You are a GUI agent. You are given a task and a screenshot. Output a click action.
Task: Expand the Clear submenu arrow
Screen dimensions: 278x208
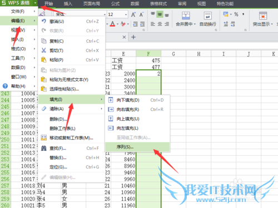point(101,109)
